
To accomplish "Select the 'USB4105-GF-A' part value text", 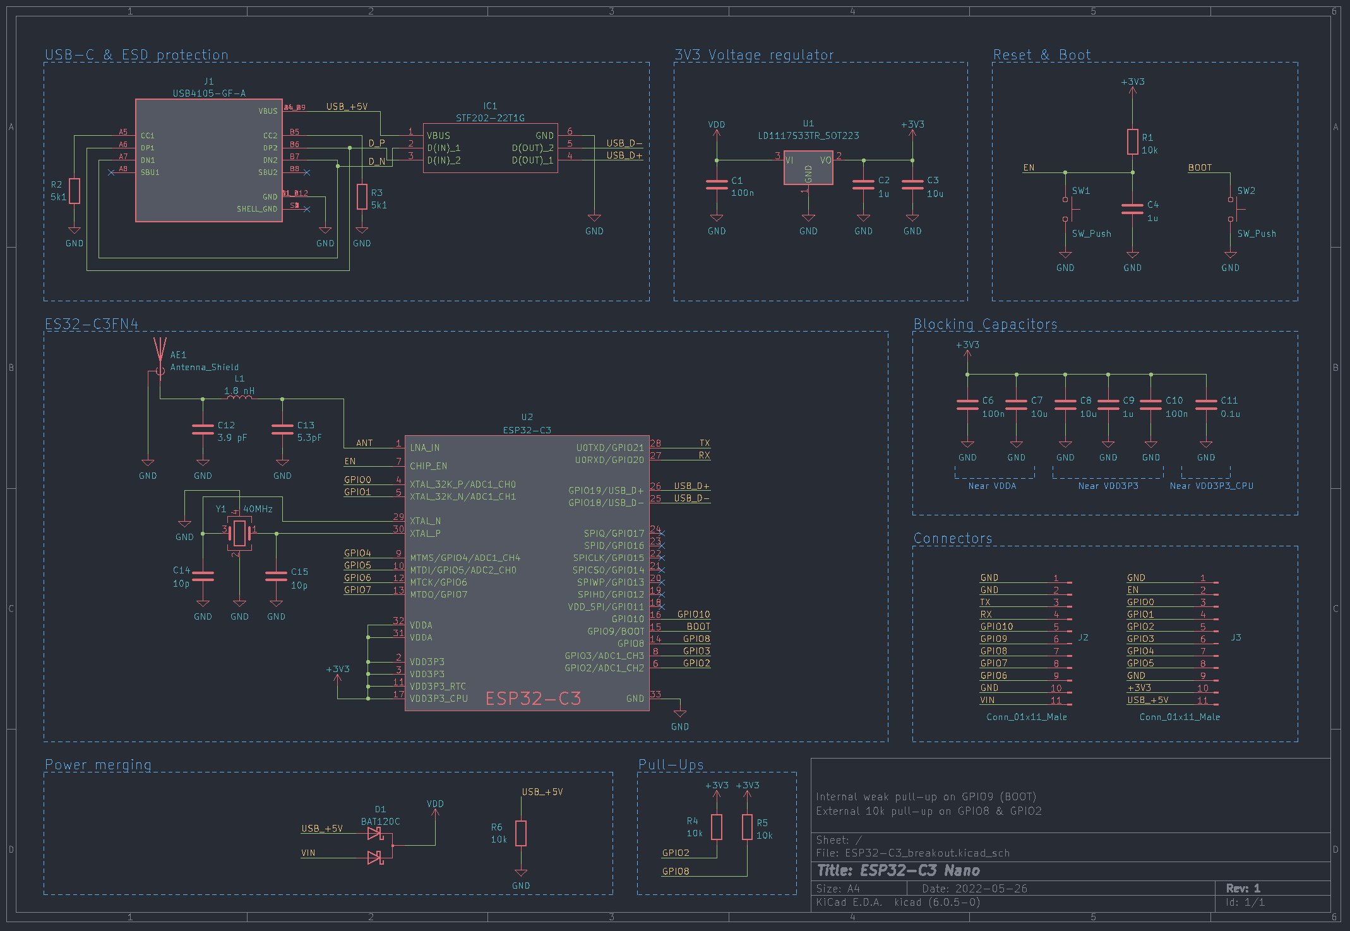I will tap(209, 93).
